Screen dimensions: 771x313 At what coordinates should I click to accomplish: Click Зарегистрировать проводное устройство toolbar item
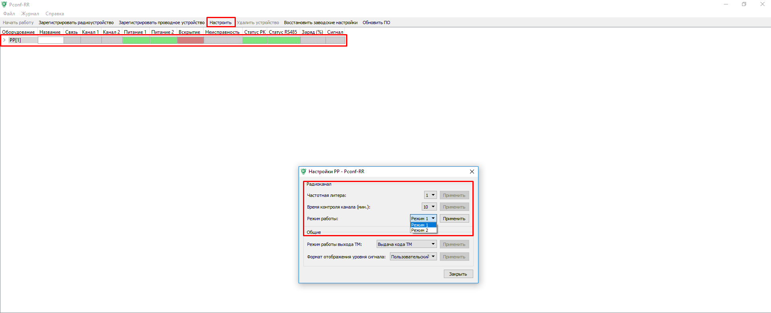pyautogui.click(x=161, y=23)
